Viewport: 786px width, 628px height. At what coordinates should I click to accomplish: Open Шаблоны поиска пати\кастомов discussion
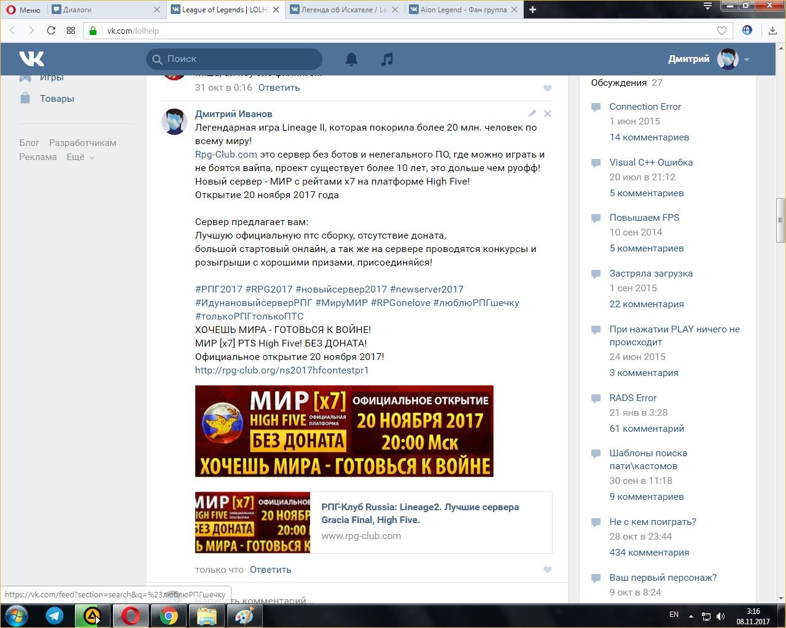pyautogui.click(x=648, y=459)
